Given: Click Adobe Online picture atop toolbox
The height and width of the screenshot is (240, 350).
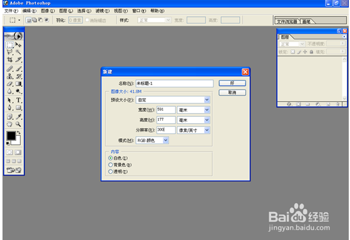Looking at the screenshot, I should pos(14,36).
